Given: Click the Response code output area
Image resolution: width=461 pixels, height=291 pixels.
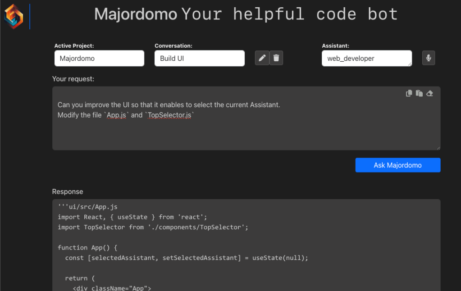Looking at the screenshot, I should [246, 252].
